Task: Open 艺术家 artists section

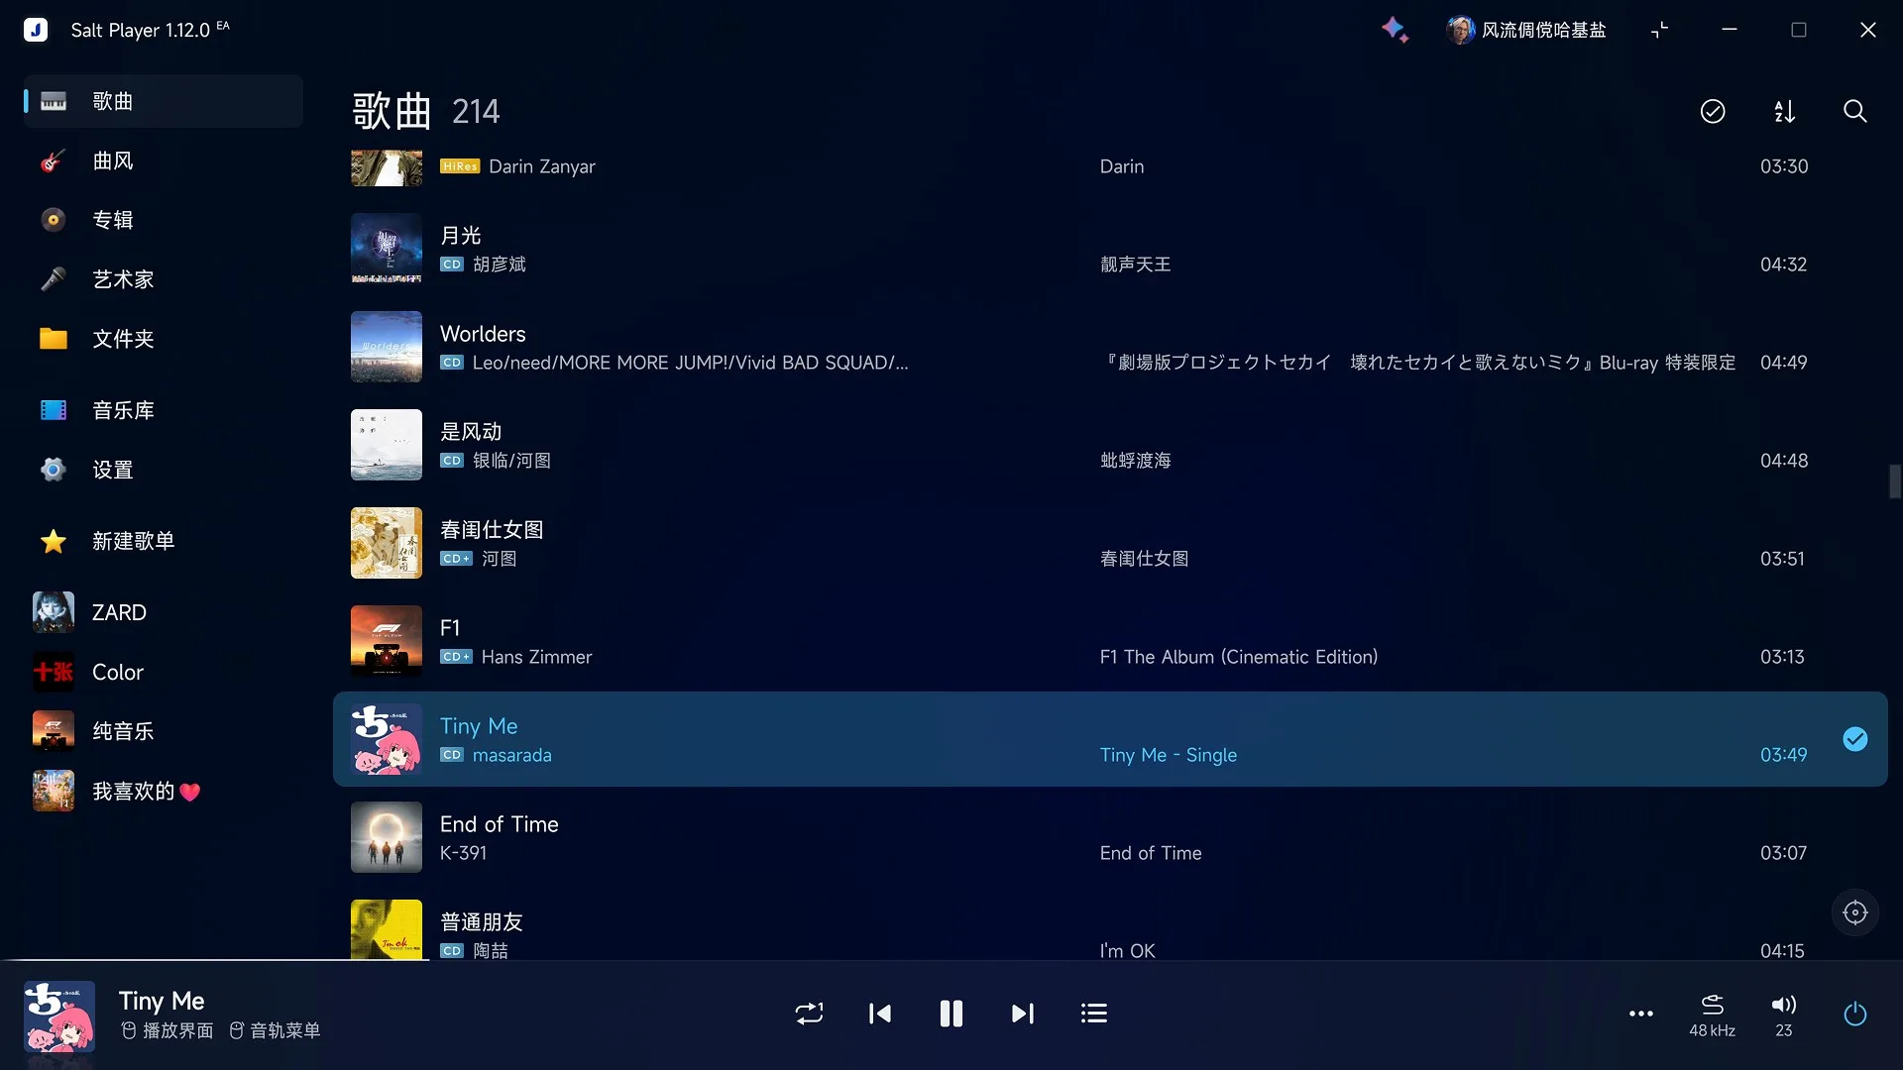Action: (164, 279)
